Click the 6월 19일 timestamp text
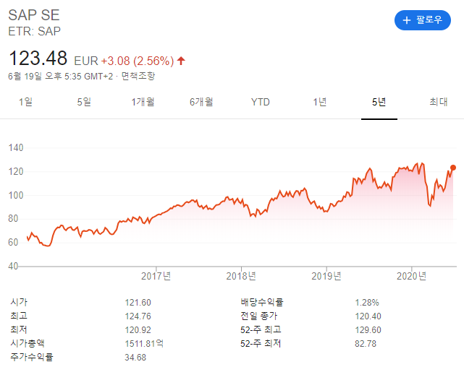The width and height of the screenshot is (464, 367). pos(61,76)
